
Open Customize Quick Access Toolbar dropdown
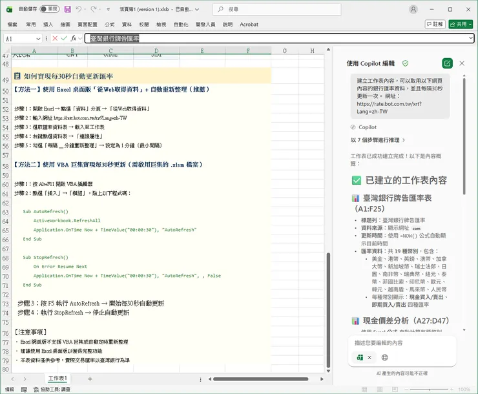[109, 10]
